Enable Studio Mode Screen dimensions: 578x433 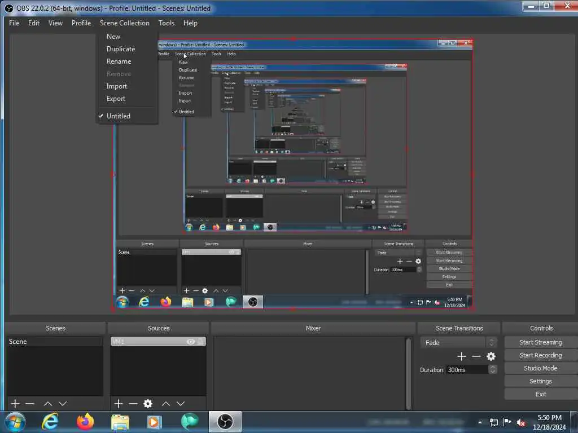point(540,368)
